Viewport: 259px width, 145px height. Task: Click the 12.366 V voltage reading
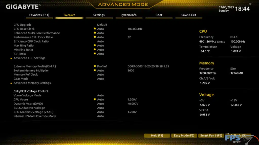click(236, 105)
